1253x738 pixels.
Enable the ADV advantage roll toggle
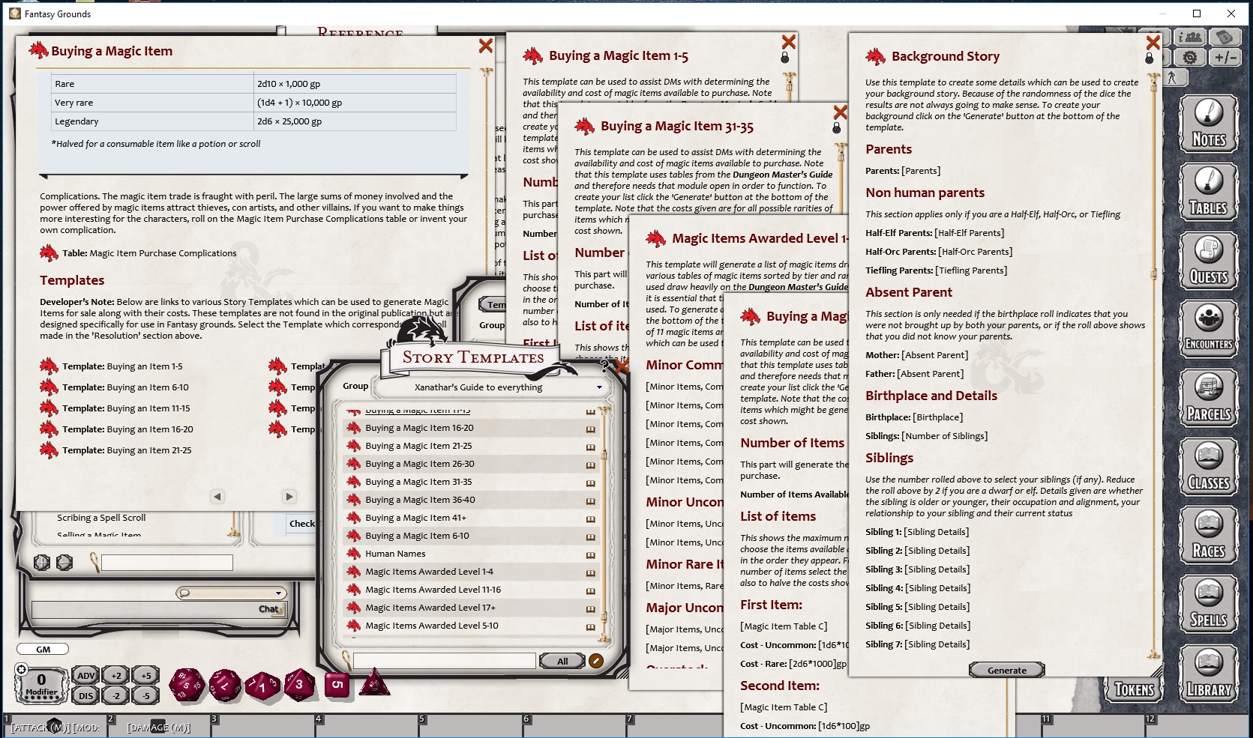point(84,676)
